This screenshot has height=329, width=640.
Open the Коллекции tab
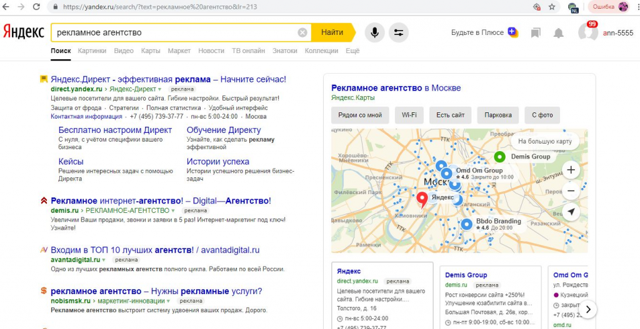(322, 51)
